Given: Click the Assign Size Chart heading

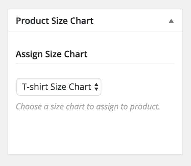Looking at the screenshot, I should coord(51,54).
